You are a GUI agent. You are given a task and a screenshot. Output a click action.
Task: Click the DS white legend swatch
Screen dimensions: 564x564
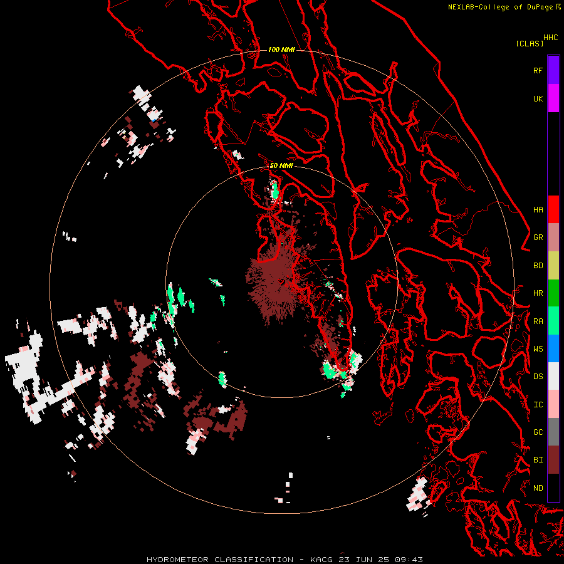tap(553, 376)
